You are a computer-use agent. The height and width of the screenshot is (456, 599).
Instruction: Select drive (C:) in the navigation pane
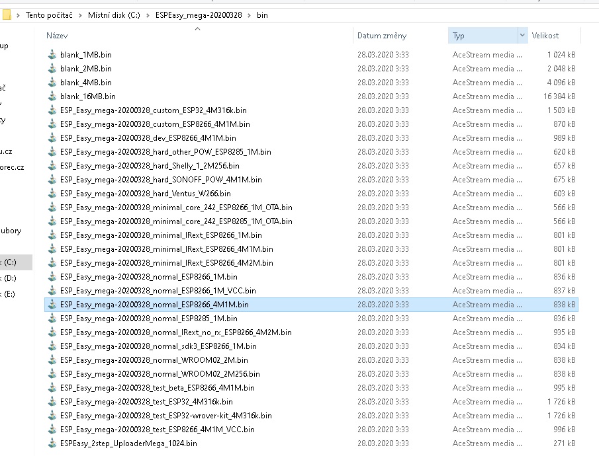pos(16,262)
